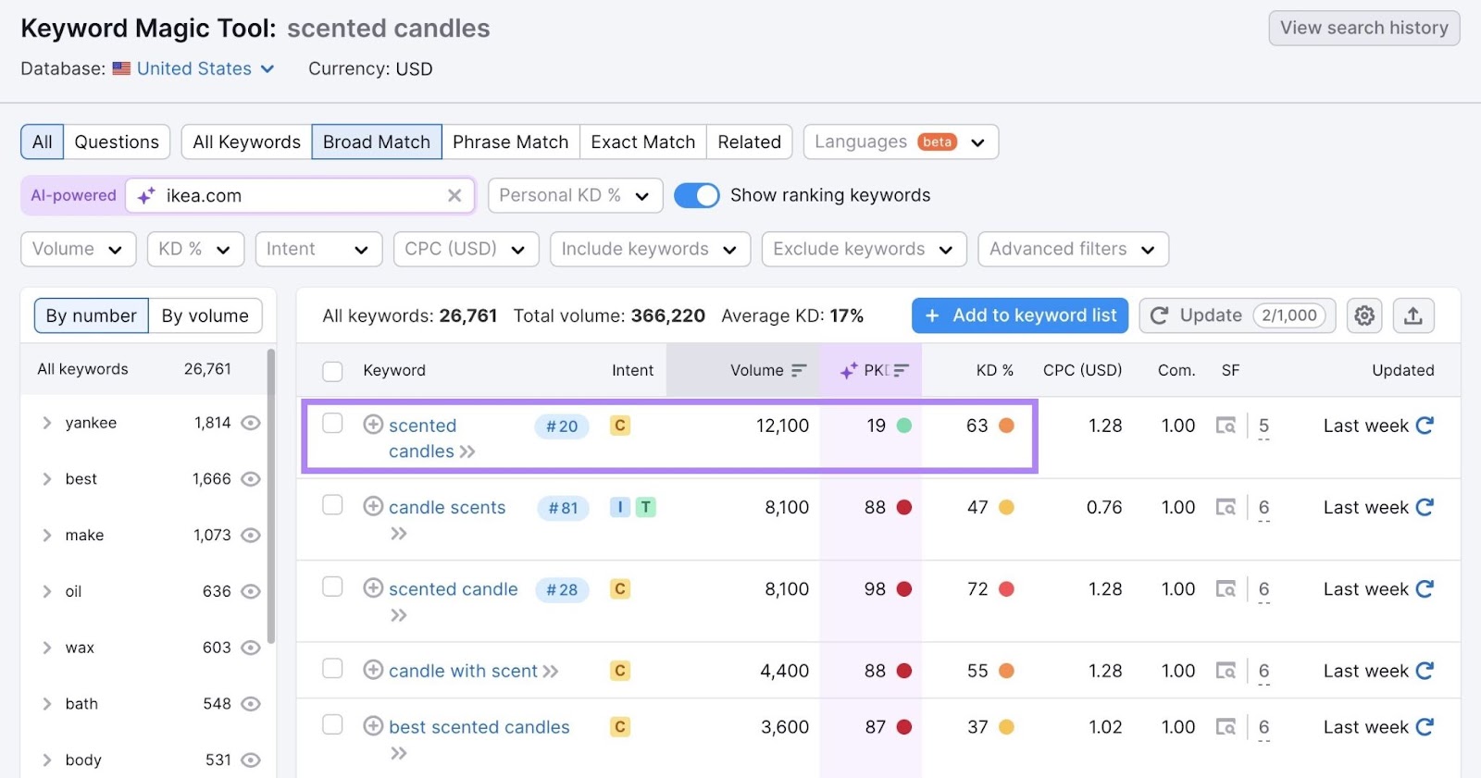Open the scented candles keyword link
The image size is (1481, 778).
coord(422,438)
